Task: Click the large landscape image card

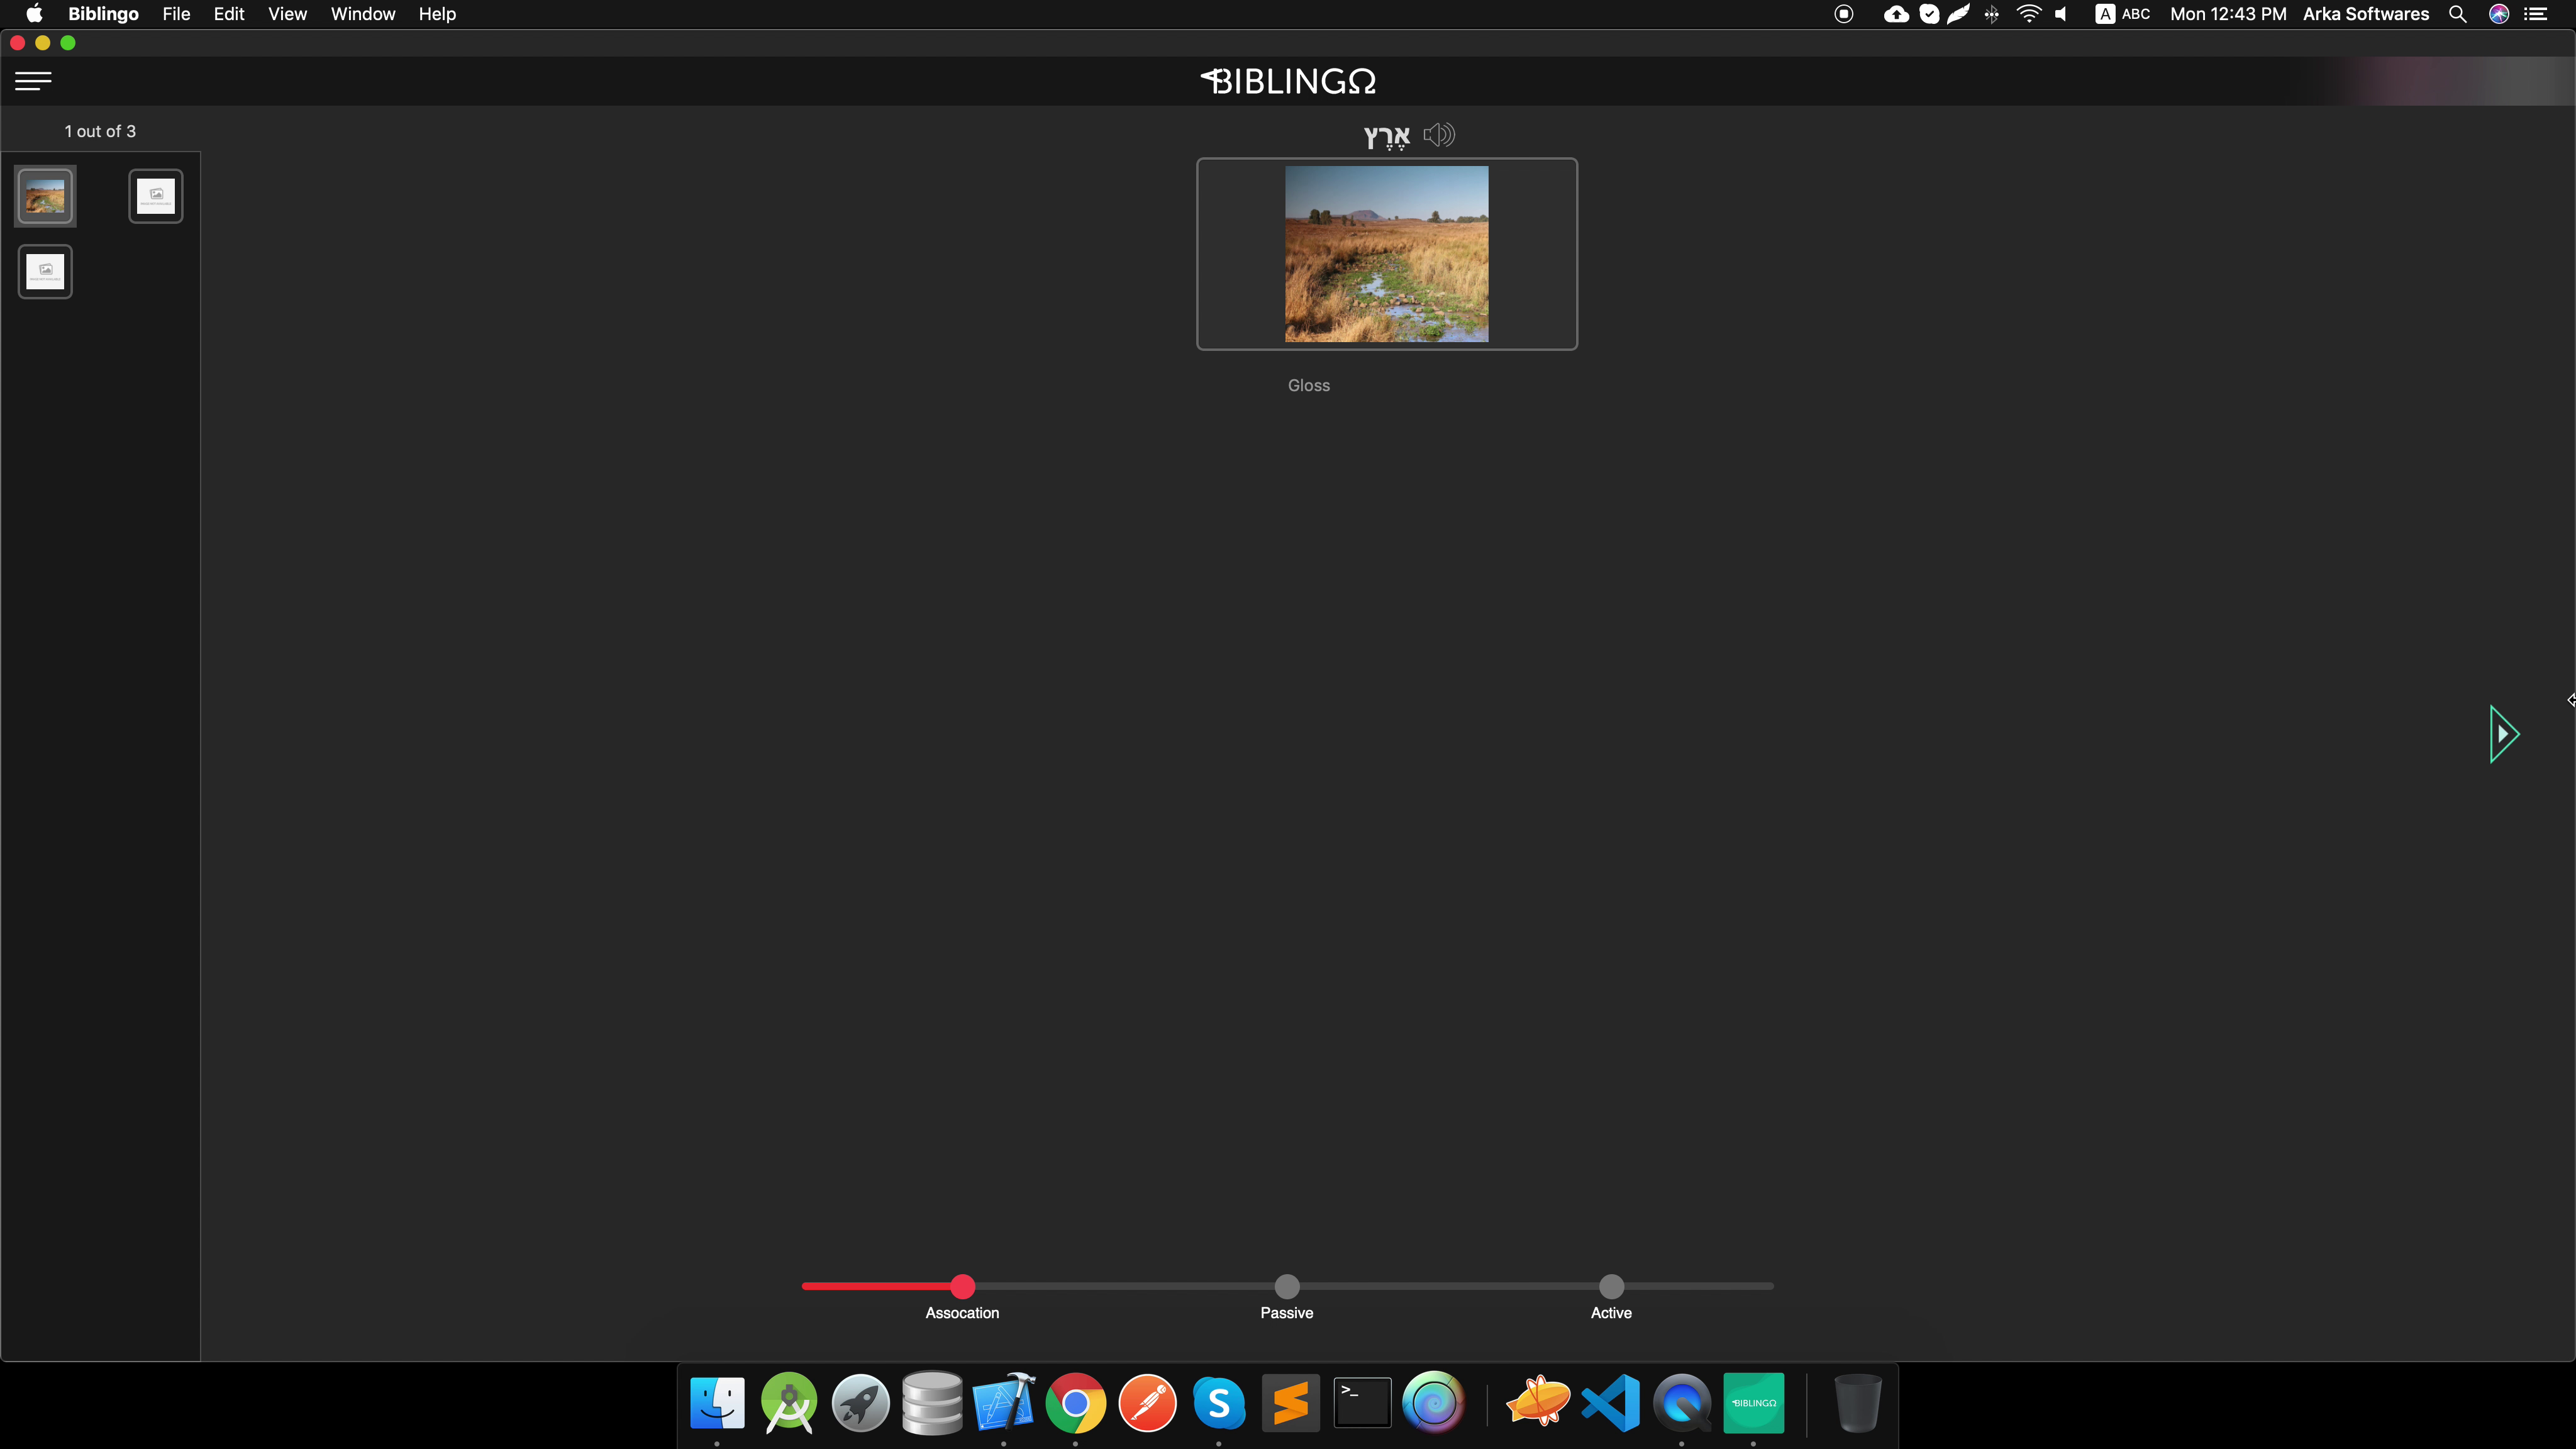Action: click(x=1386, y=254)
